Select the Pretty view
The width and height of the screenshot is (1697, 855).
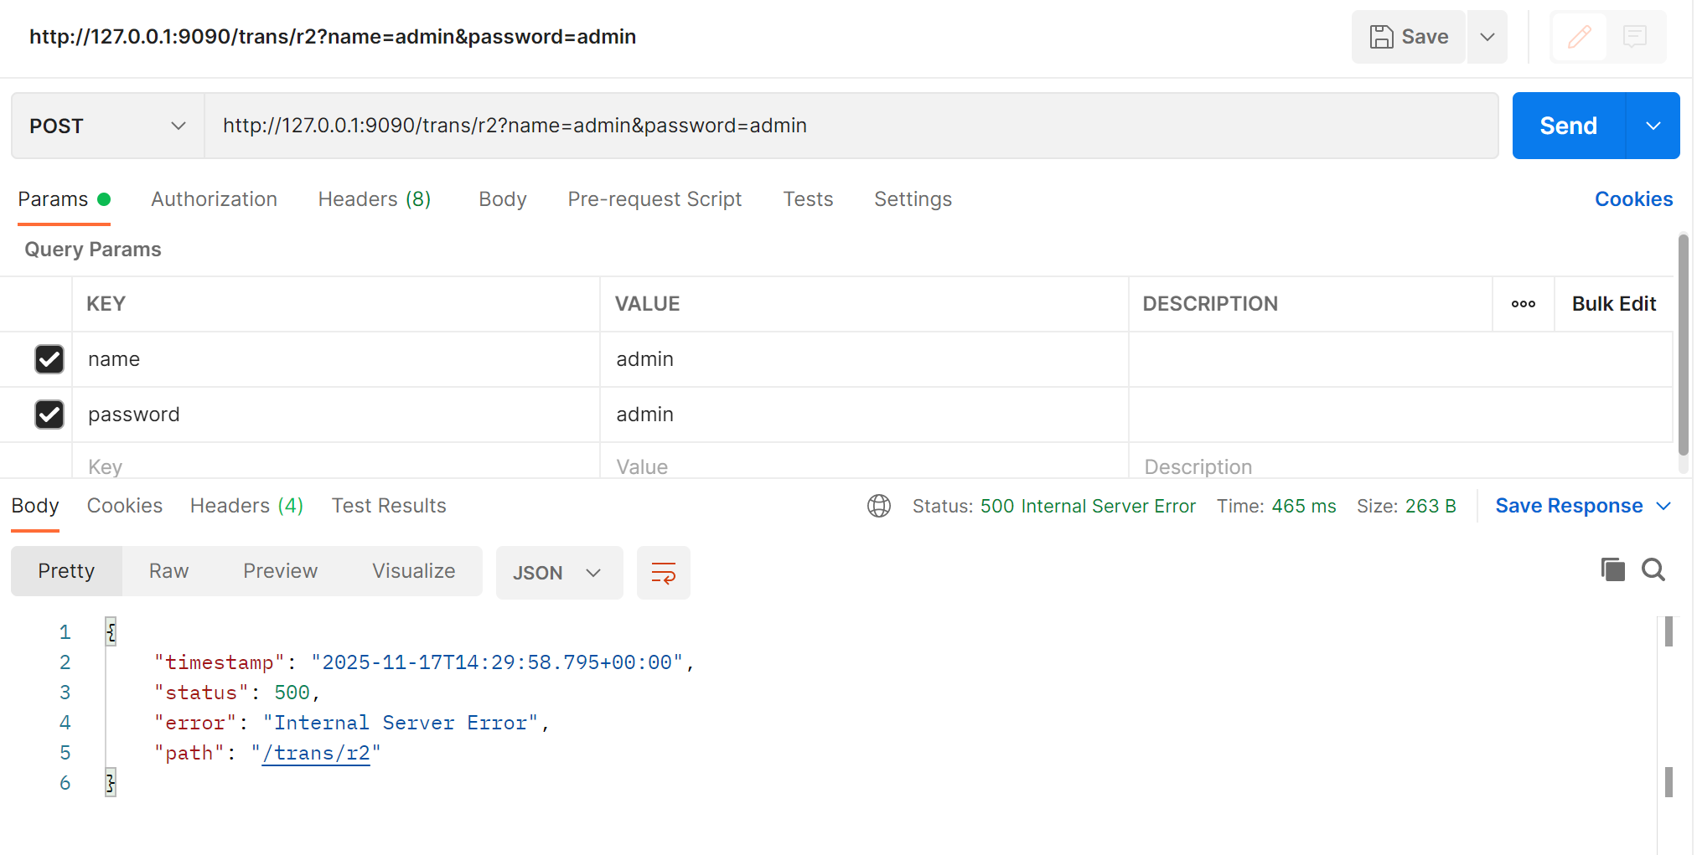tap(66, 571)
